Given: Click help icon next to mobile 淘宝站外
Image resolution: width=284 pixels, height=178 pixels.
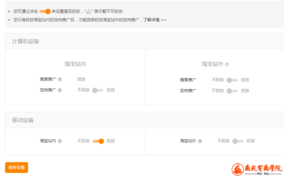Looking at the screenshot, I should [200, 141].
